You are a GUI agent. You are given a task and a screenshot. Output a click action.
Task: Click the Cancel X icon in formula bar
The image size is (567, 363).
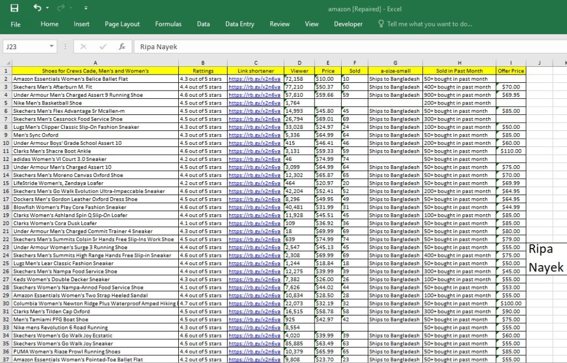point(84,46)
